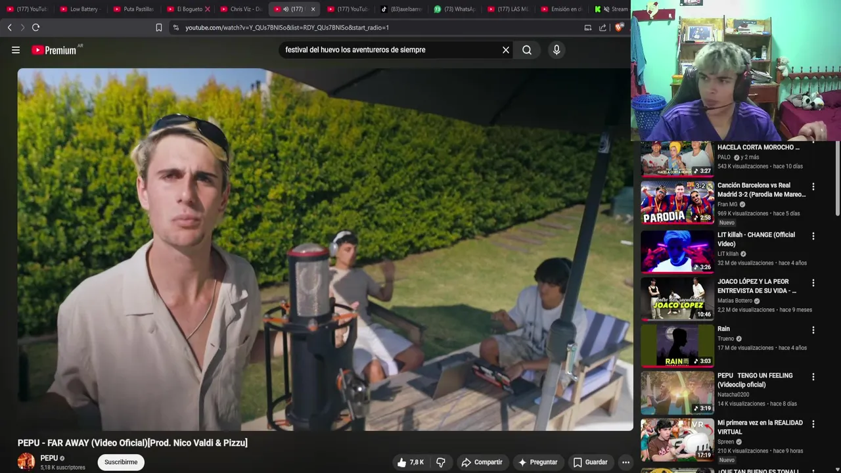Click the sidebar vertical scrollbar

tap(837, 177)
